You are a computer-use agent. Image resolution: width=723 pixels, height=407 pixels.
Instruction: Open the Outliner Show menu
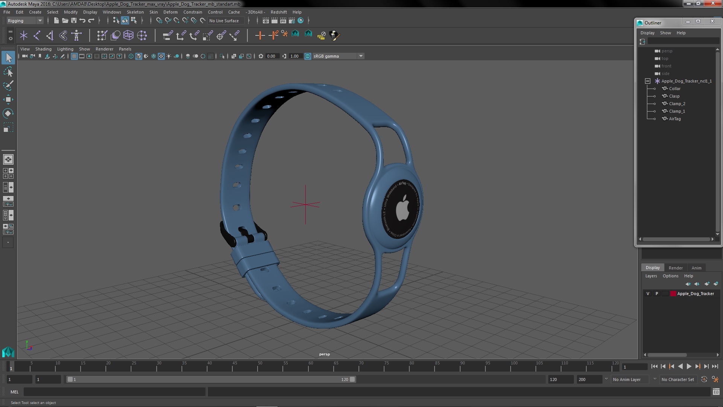(x=665, y=33)
